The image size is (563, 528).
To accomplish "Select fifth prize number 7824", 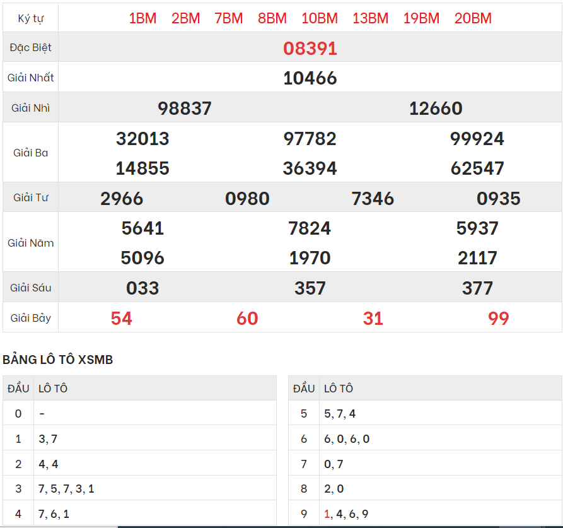I will coord(310,228).
